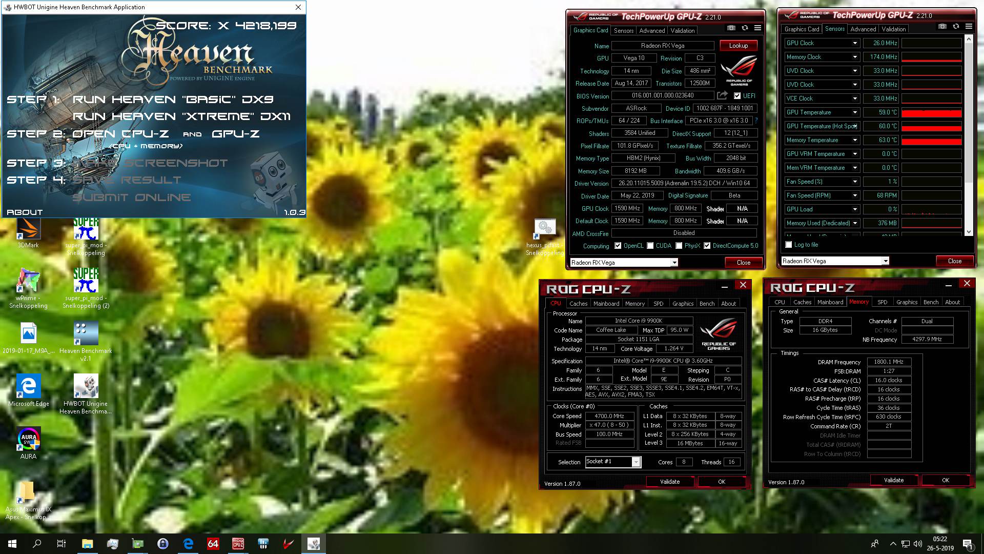Select the wPrime desktop shortcut
This screenshot has width=984, height=554.
28,288
